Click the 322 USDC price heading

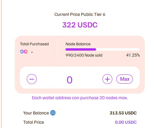80,25
